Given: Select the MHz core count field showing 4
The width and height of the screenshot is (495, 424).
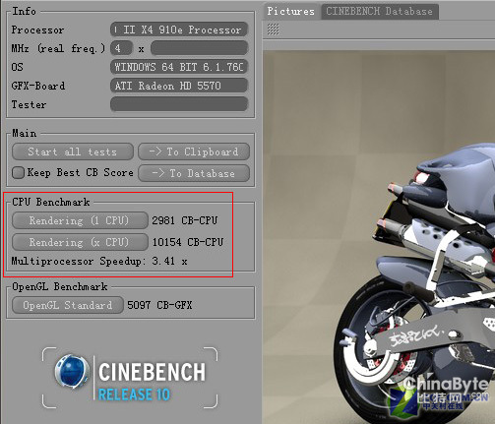Looking at the screenshot, I should pos(121,48).
